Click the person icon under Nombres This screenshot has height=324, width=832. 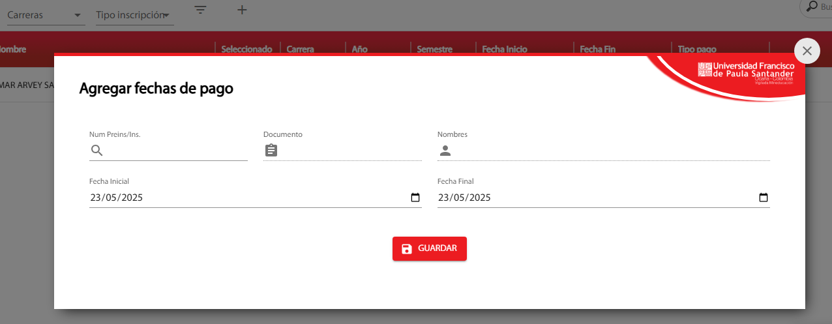pyautogui.click(x=445, y=151)
